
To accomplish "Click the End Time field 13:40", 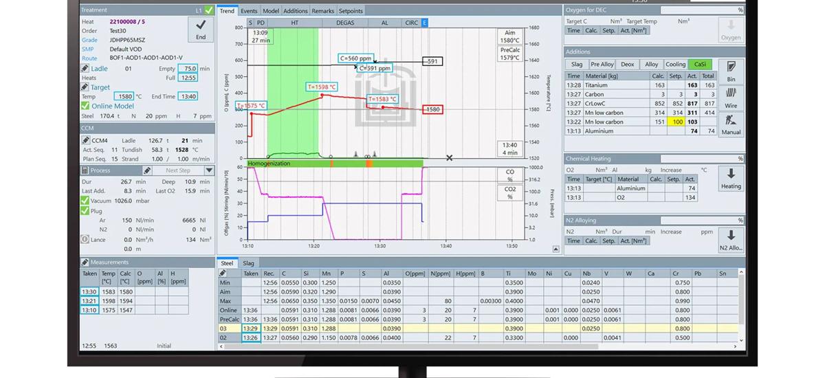I will [189, 97].
